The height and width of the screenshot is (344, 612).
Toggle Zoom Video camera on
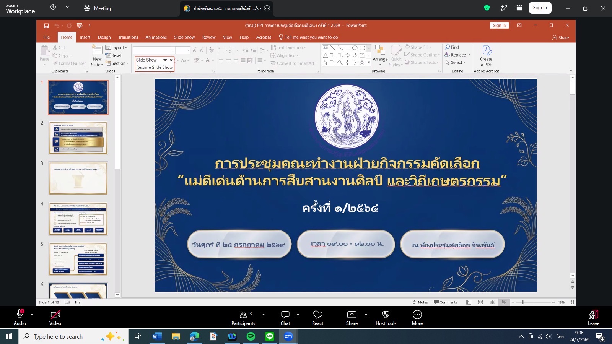click(55, 318)
